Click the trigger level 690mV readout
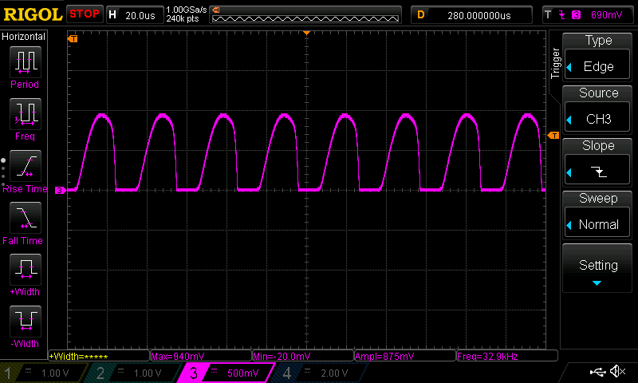This screenshot has height=383, width=638. point(606,15)
